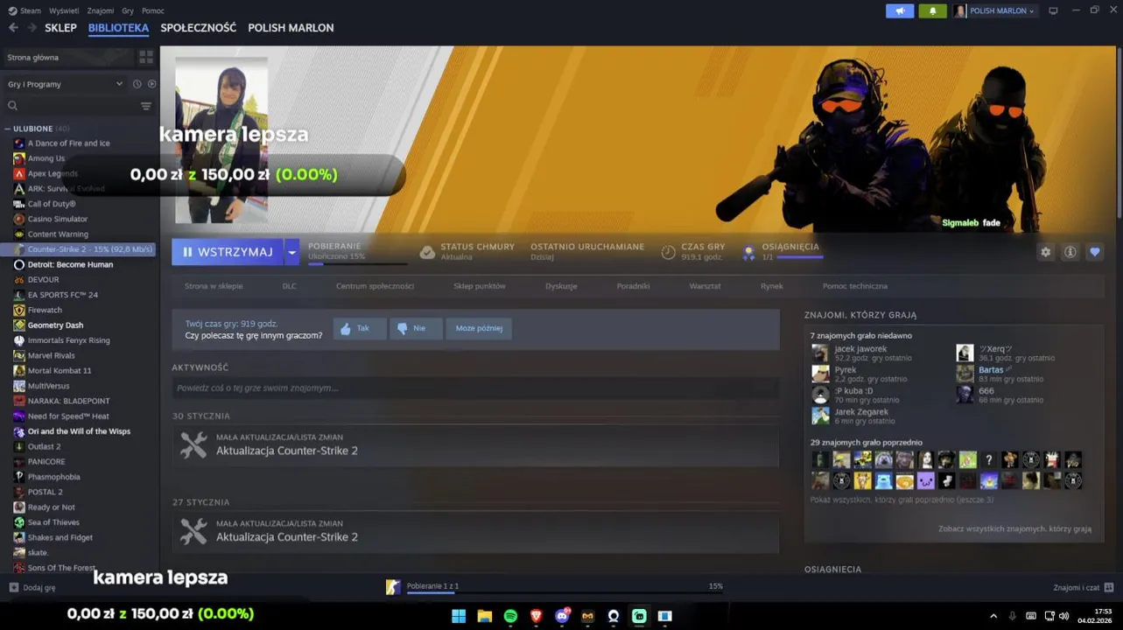Open Warsztat link
Image resolution: width=1123 pixels, height=630 pixels.
[705, 286]
